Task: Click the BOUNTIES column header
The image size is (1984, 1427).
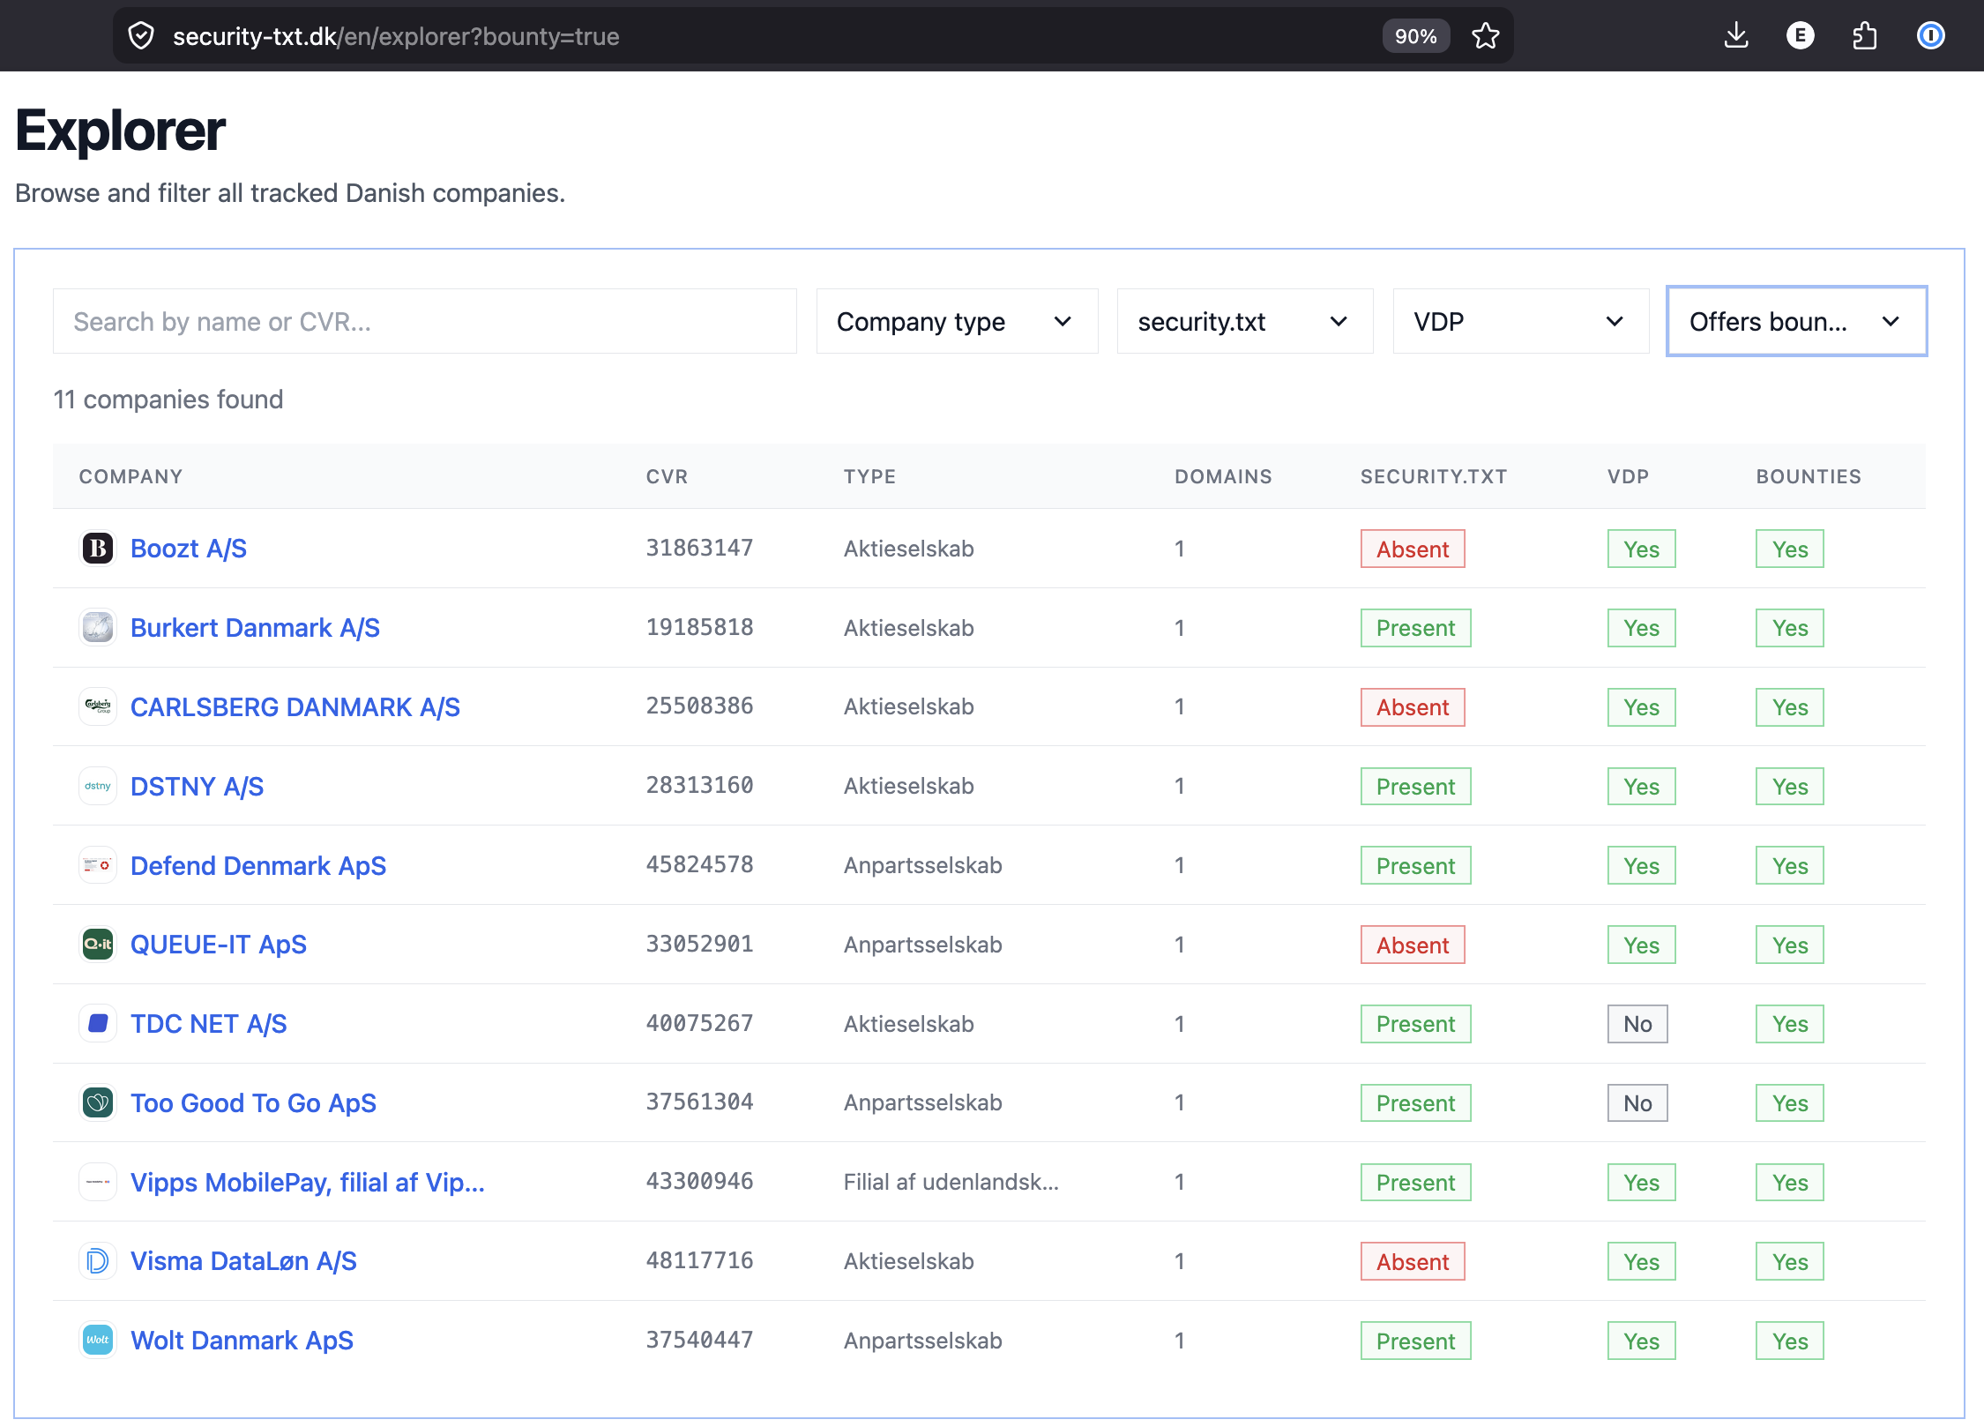Action: tap(1809, 476)
